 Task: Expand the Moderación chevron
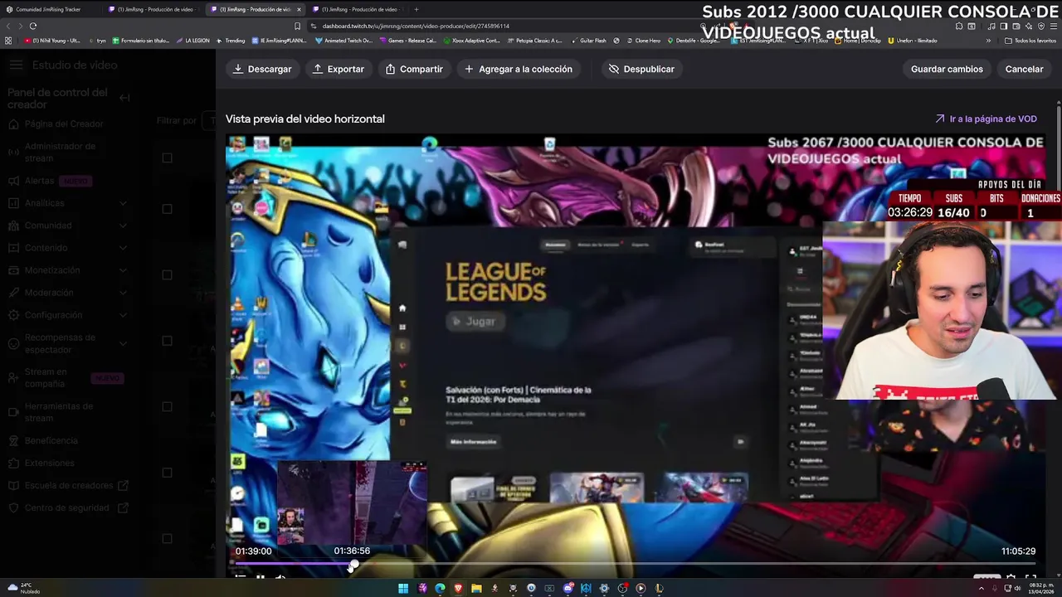(124, 293)
